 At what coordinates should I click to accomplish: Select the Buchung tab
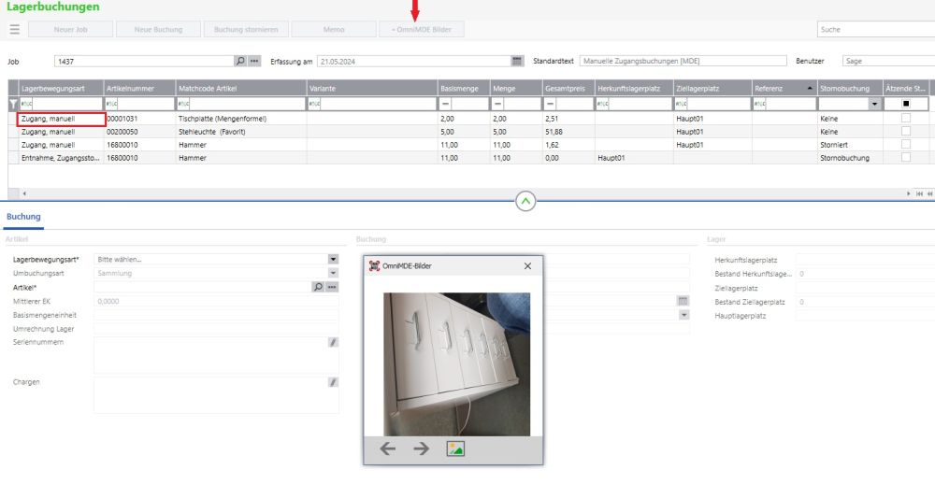coord(23,217)
